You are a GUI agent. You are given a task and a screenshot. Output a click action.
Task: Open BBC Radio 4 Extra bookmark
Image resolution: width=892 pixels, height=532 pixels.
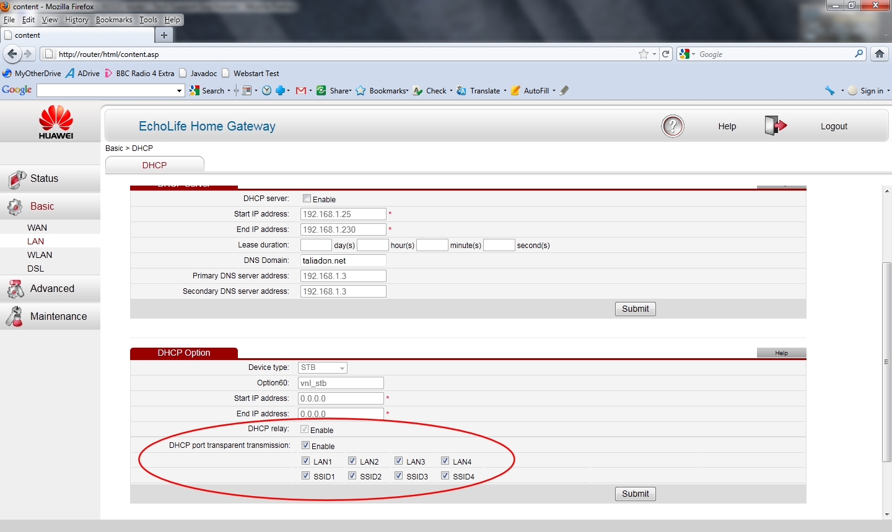click(139, 73)
